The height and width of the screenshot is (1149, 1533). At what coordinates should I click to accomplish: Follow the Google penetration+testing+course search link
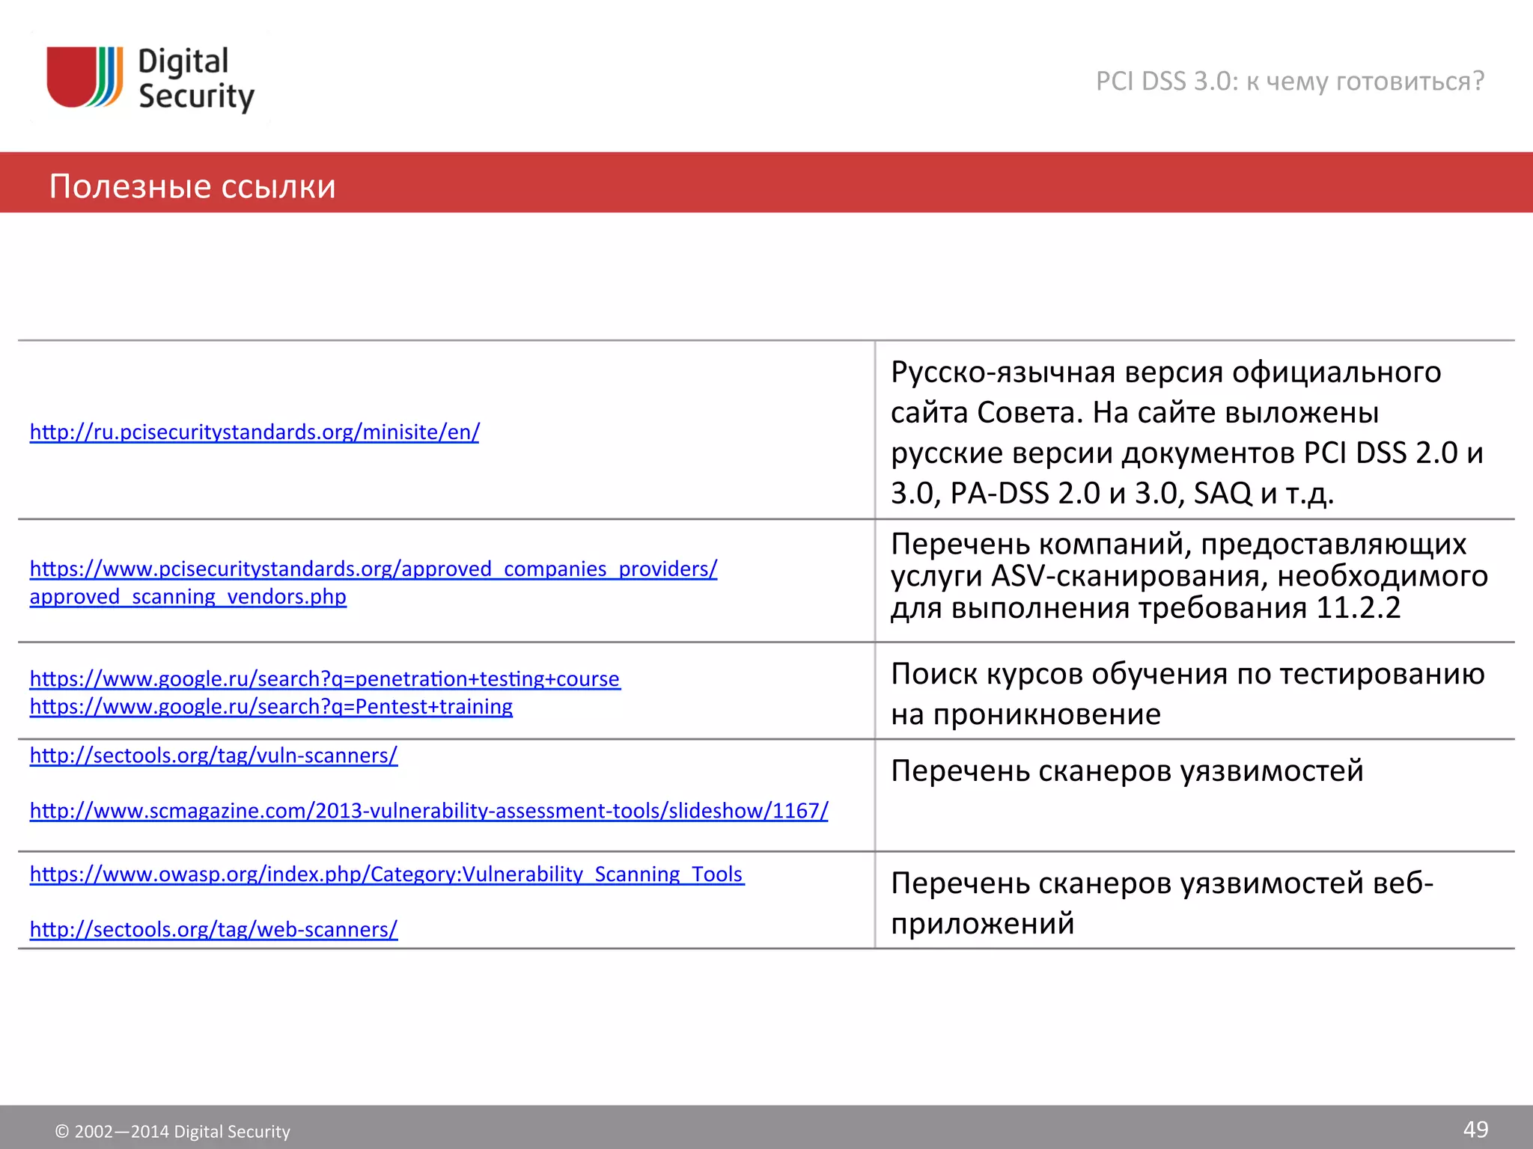pos(325,678)
